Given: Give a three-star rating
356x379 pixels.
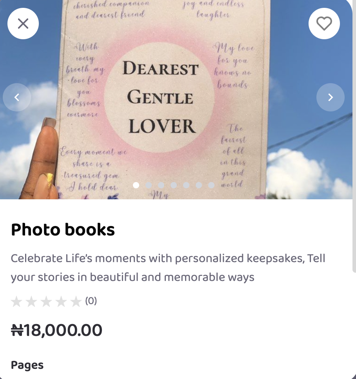Looking at the screenshot, I should click(x=46, y=301).
